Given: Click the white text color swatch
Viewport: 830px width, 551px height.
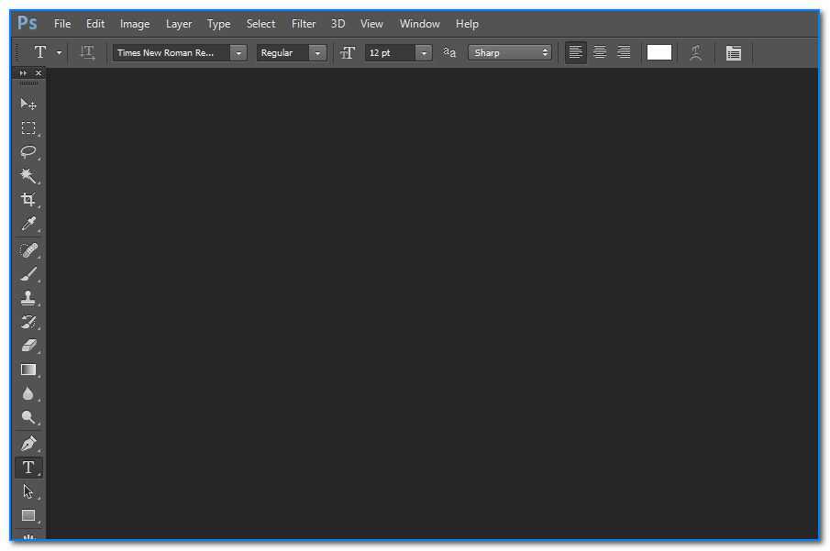Looking at the screenshot, I should [x=658, y=52].
